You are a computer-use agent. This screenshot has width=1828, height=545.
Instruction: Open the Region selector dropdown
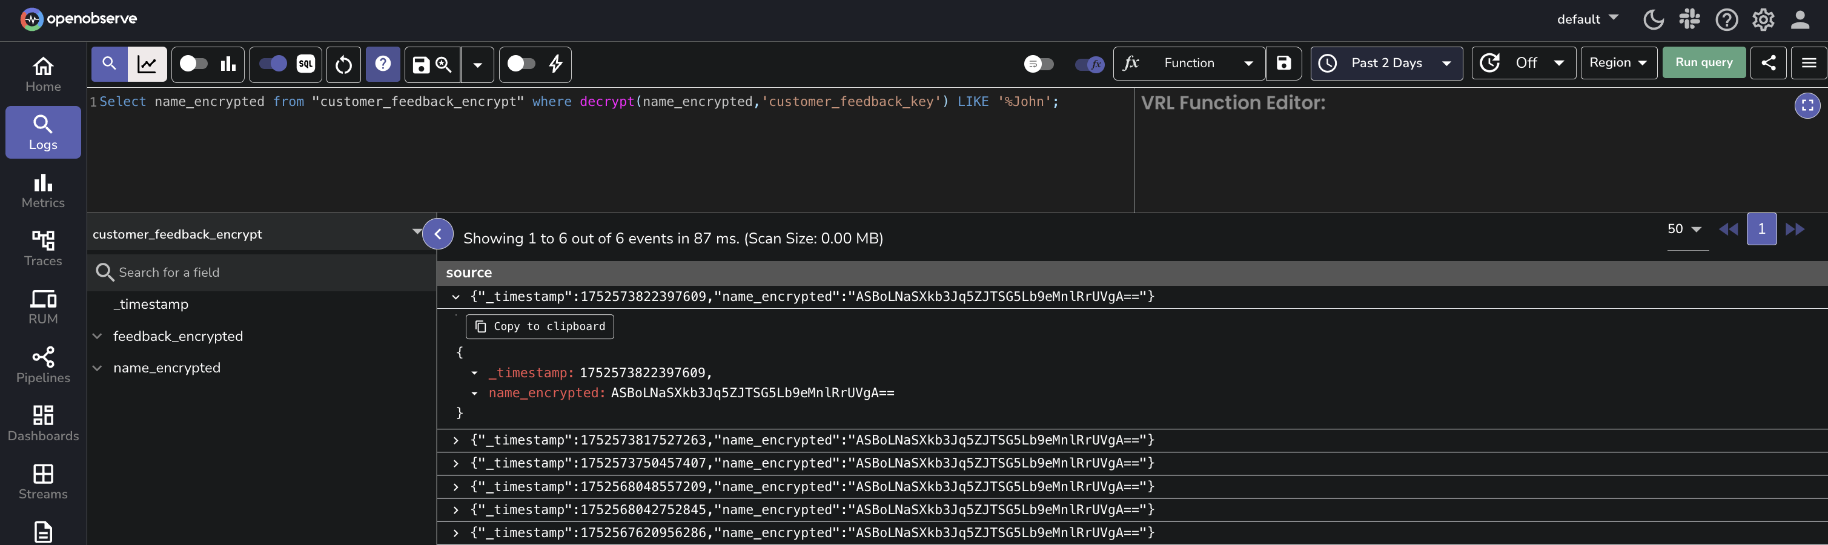pos(1618,62)
